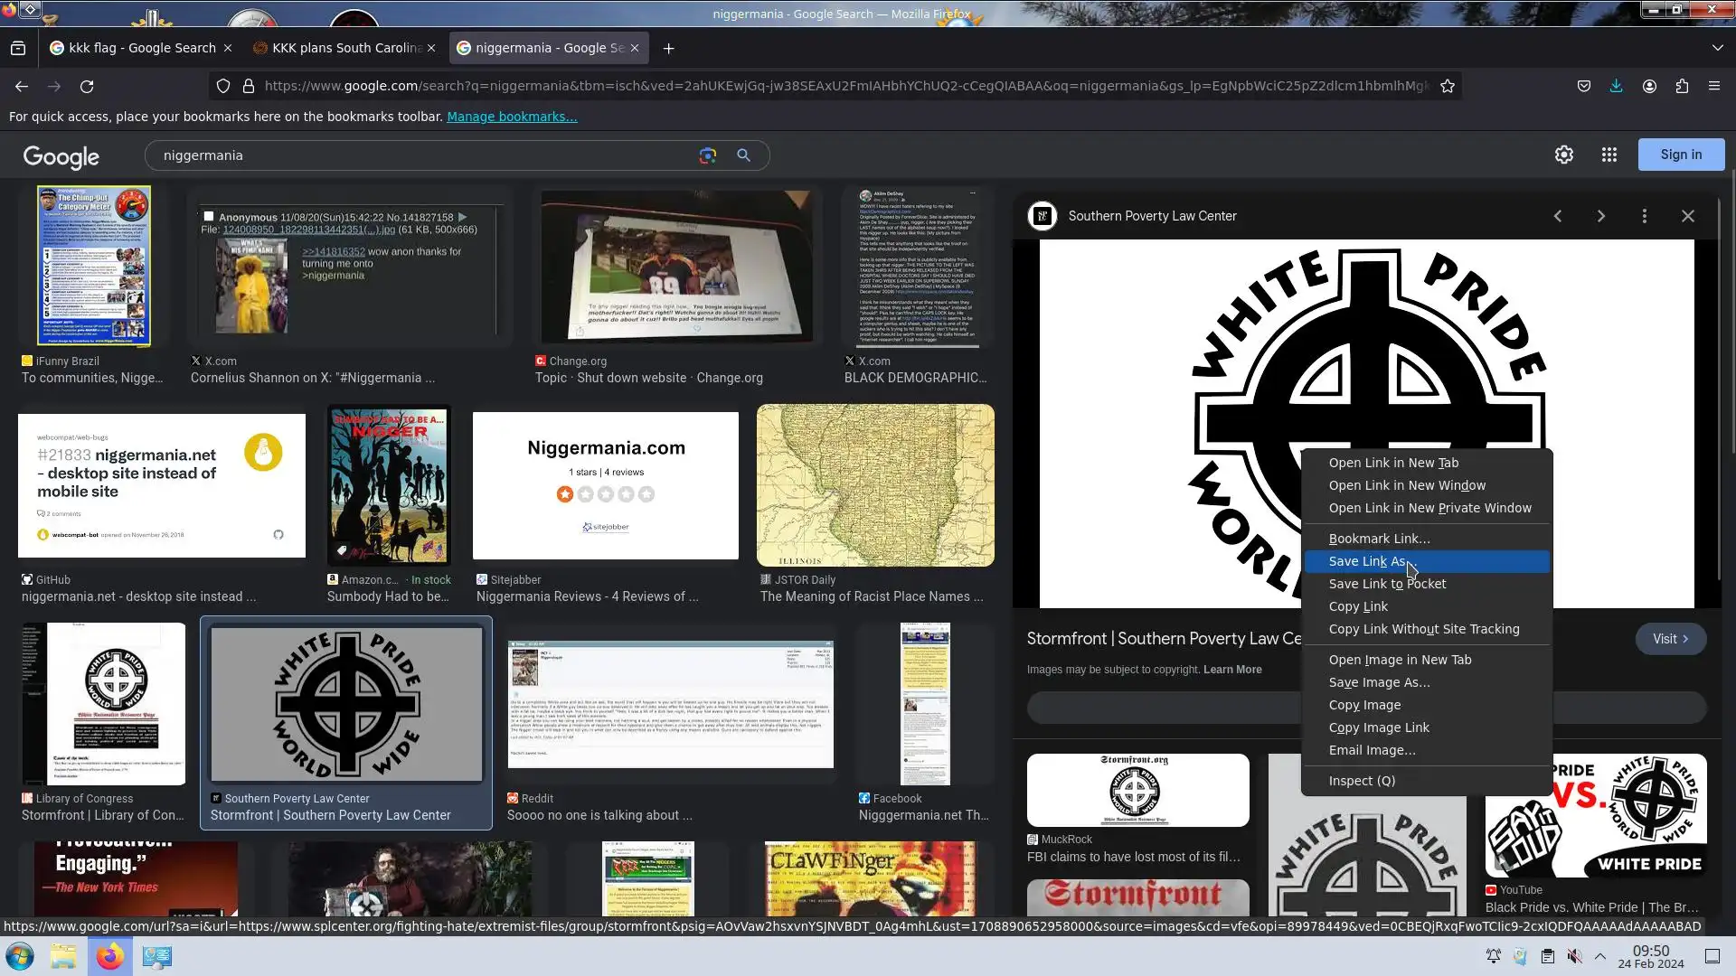Open the three-dot More options in preview

click(1644, 216)
